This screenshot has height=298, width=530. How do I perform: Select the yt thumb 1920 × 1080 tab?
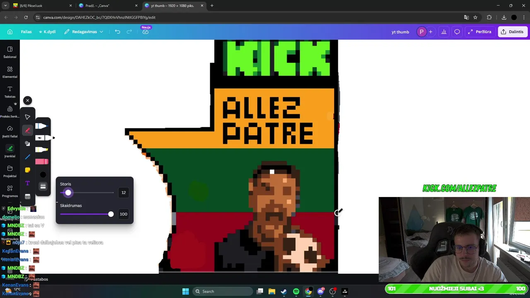click(x=174, y=6)
